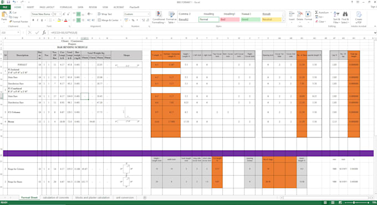
Task: Open Find & Select binoculars
Action: click(345, 17)
